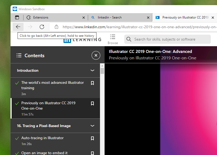This screenshot has width=217, height=155.
Task: Close the 'linkedin - Search' tab
Action: click(x=148, y=18)
